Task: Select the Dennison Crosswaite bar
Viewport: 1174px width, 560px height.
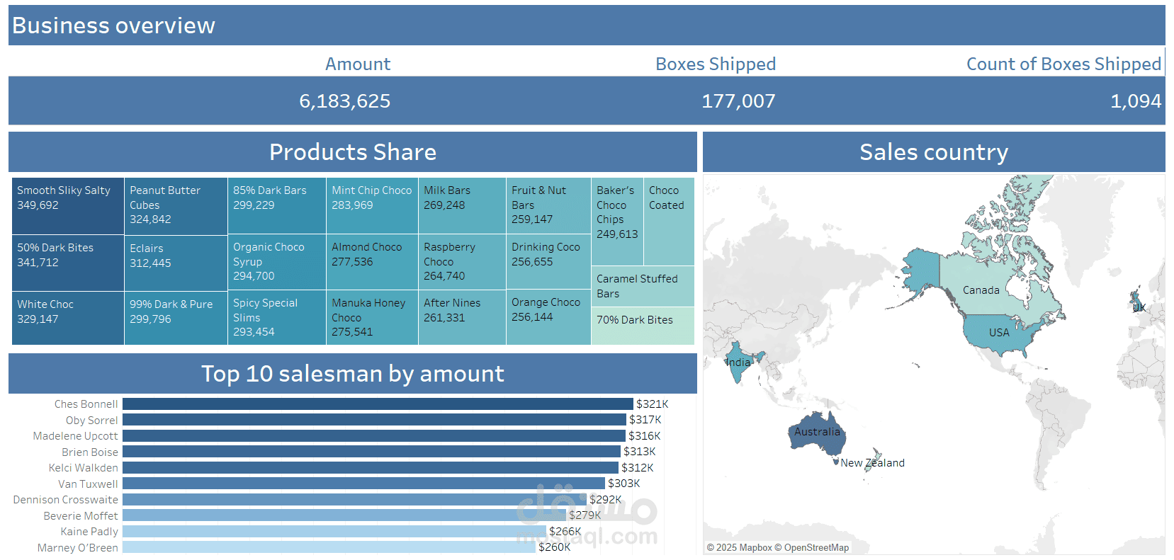Action: click(x=354, y=500)
